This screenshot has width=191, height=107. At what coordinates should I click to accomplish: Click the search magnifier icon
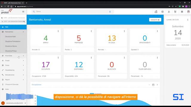34,12
